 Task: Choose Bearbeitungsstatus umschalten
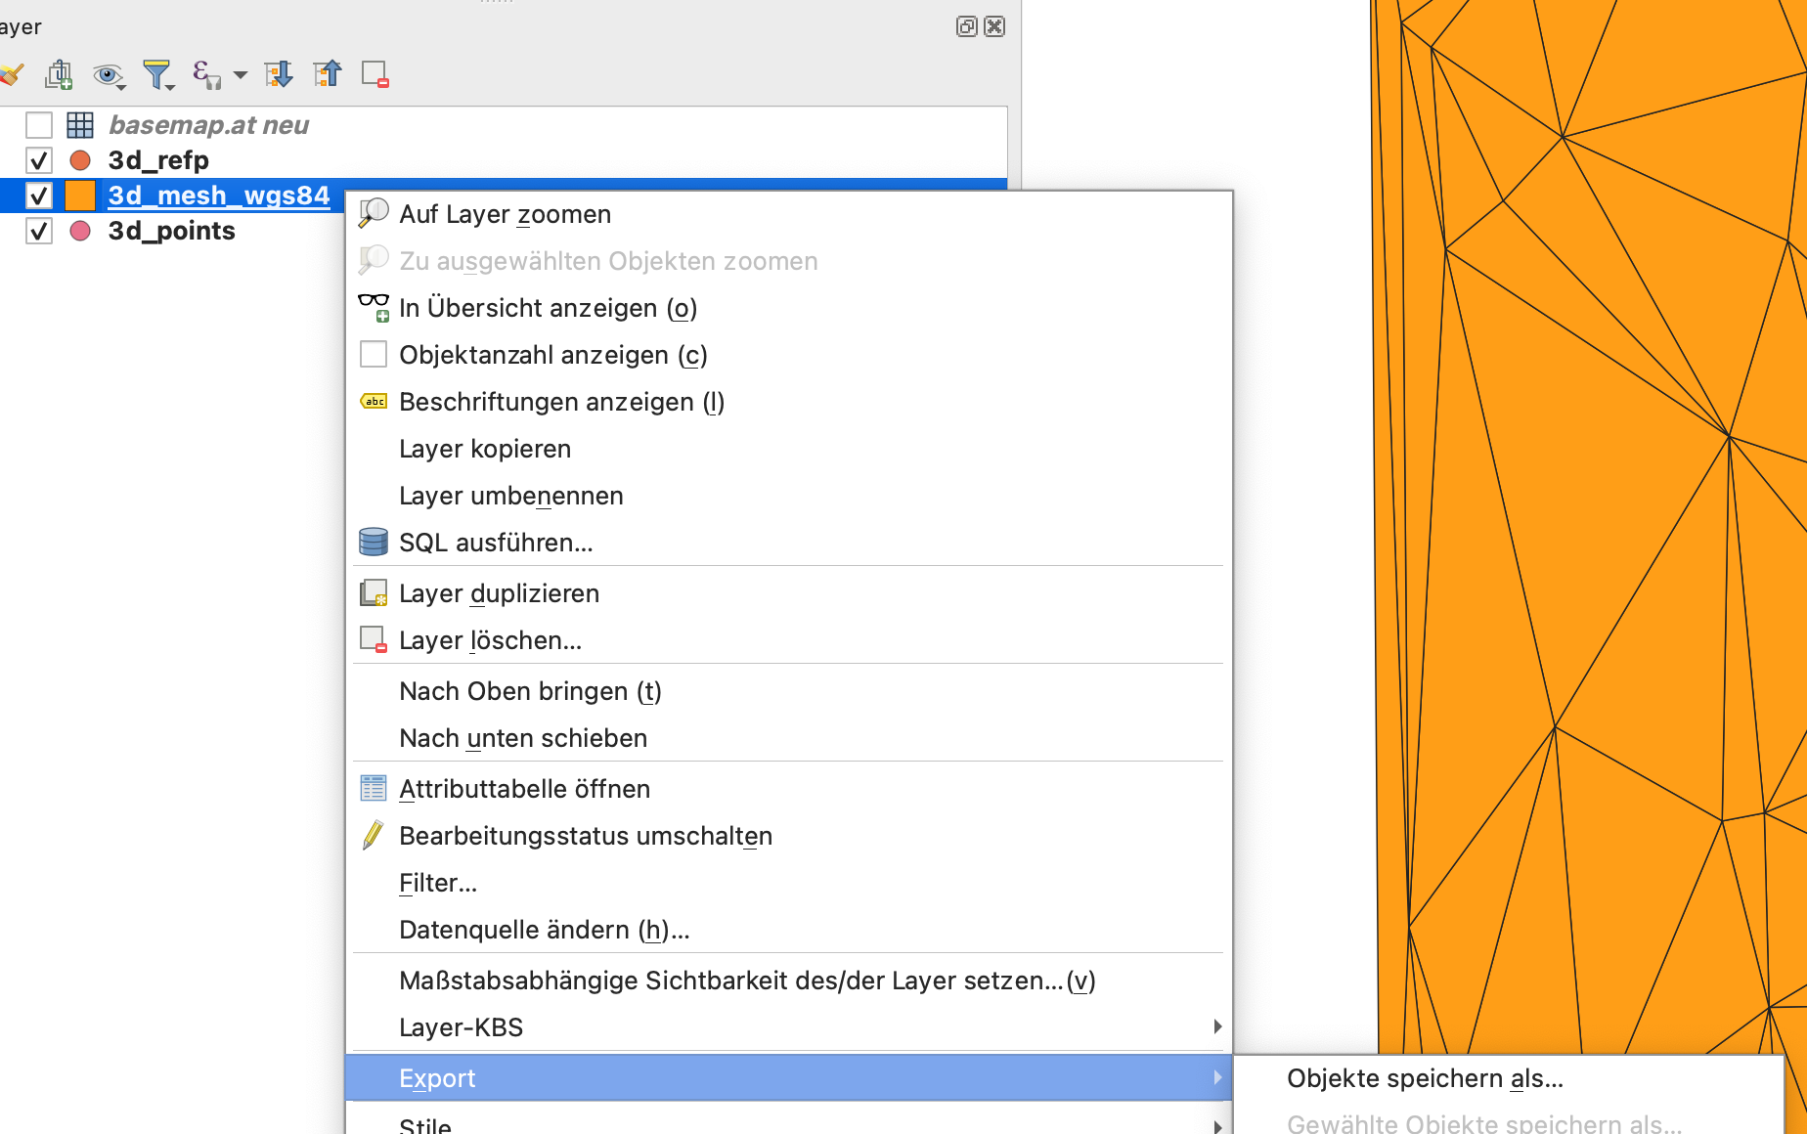coord(789,836)
